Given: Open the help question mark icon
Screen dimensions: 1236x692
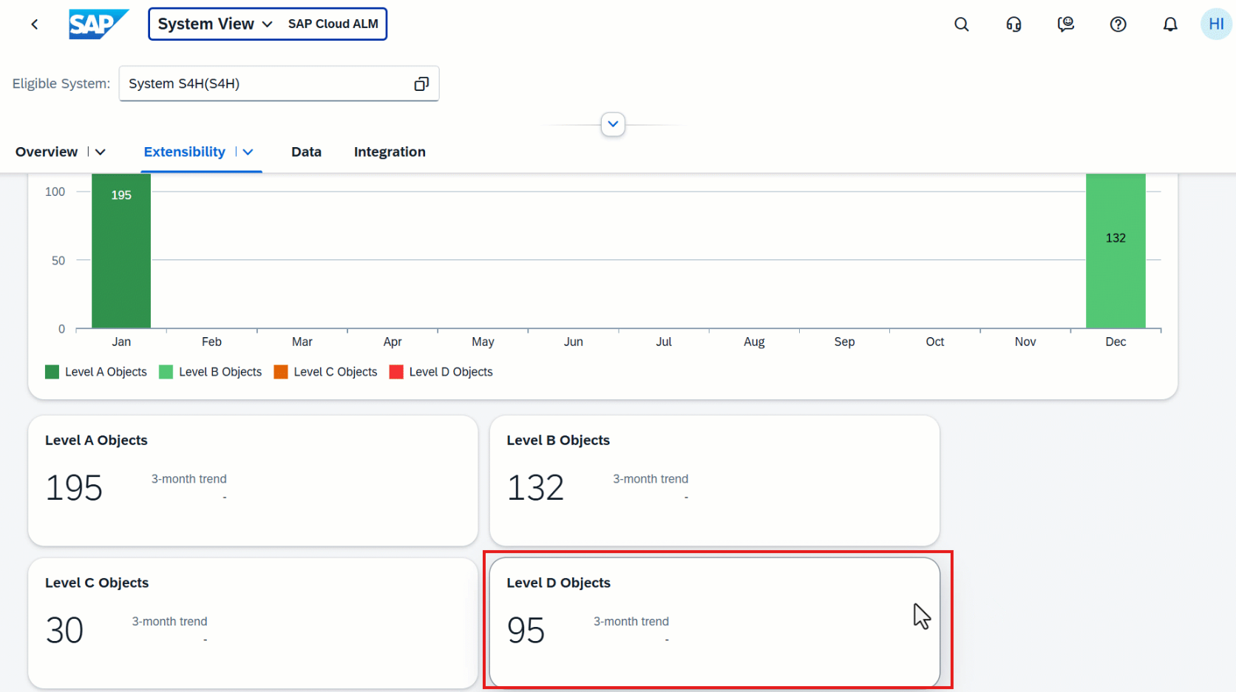Looking at the screenshot, I should (1118, 24).
